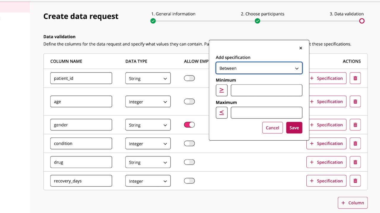380x213 pixels.
Task: Toggle allow empty for condition
Action: coord(189,143)
